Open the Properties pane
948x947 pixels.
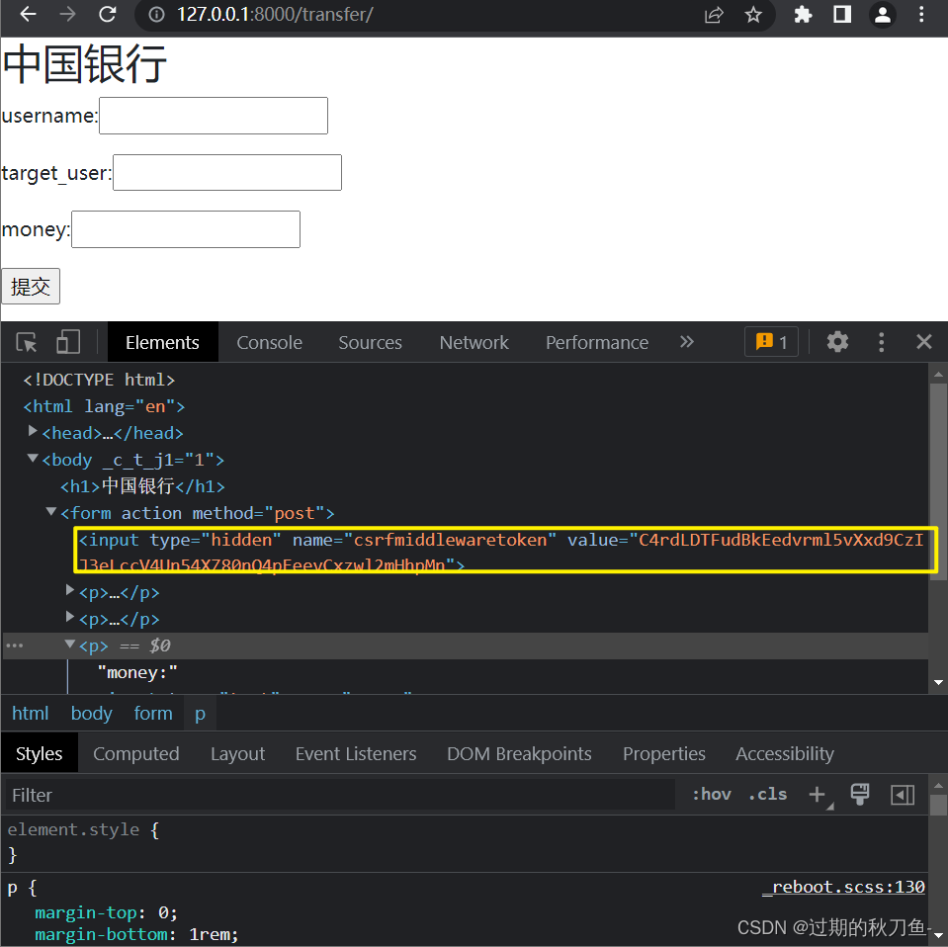tap(664, 753)
